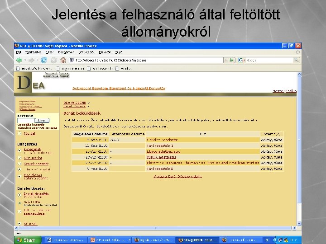Image resolution: width=326 pixels, height=244 pixels.
Task: Click the Kijelentkezés logout link
Action: pyautogui.click(x=28, y=109)
